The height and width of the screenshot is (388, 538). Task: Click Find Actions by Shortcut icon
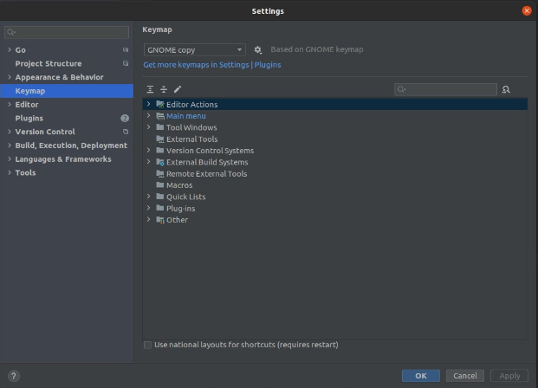[x=506, y=89]
